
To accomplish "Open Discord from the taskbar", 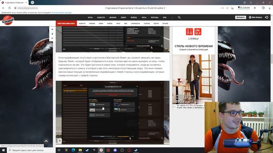I will pos(115,150).
